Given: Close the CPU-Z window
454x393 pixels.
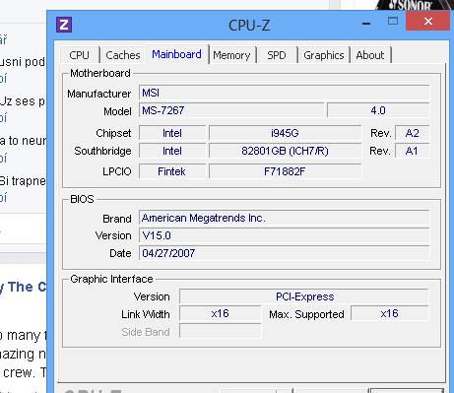Looking at the screenshot, I should (x=427, y=22).
